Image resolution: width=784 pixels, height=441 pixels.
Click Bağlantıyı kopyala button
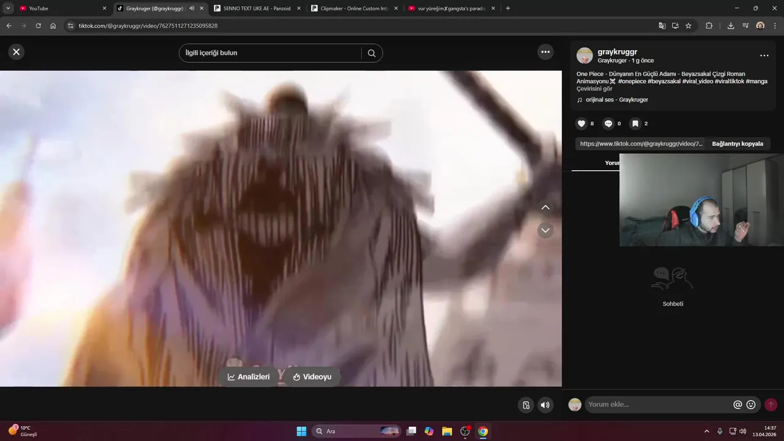point(737,144)
